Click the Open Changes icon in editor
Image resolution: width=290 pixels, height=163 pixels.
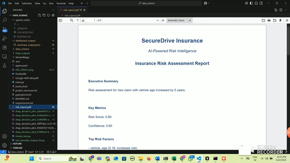(x=276, y=10)
